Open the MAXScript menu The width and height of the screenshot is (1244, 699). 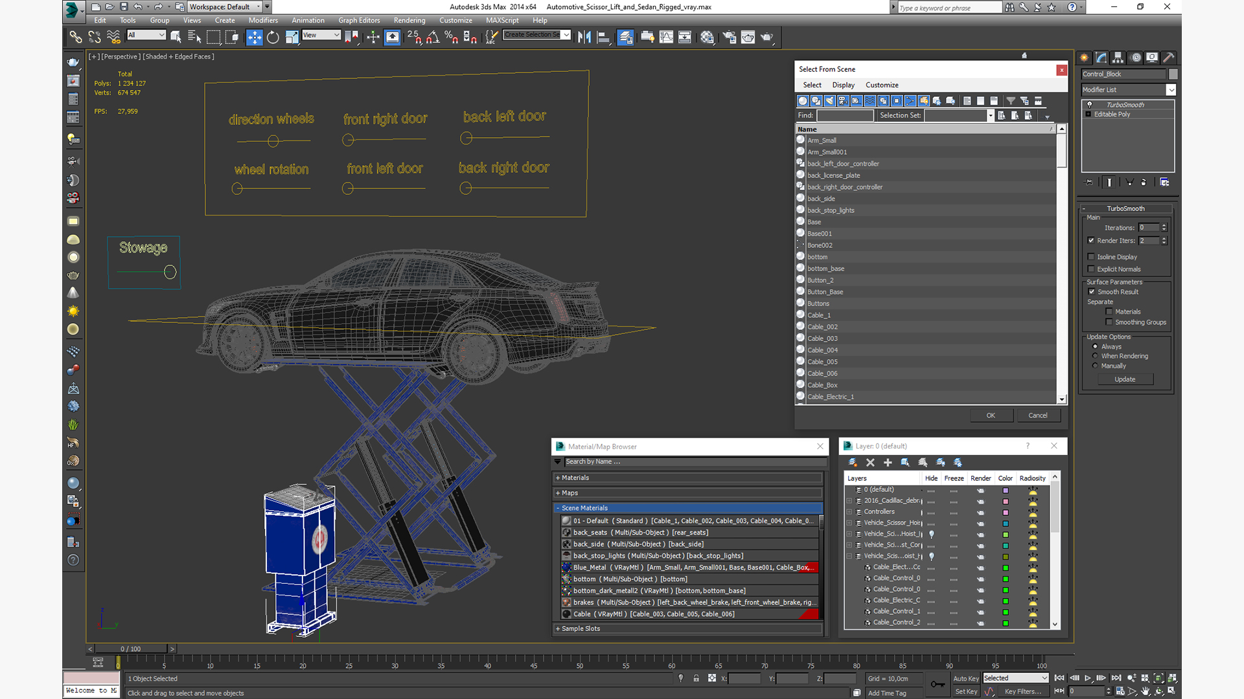[x=502, y=20]
